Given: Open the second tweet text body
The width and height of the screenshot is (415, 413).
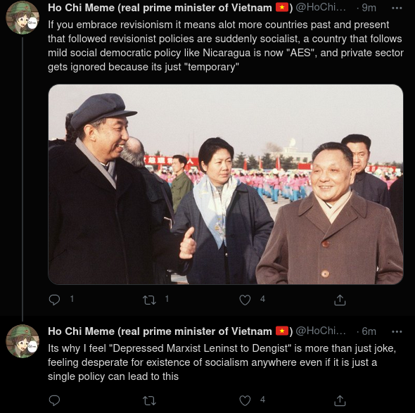Looking at the screenshot, I should 222,362.
